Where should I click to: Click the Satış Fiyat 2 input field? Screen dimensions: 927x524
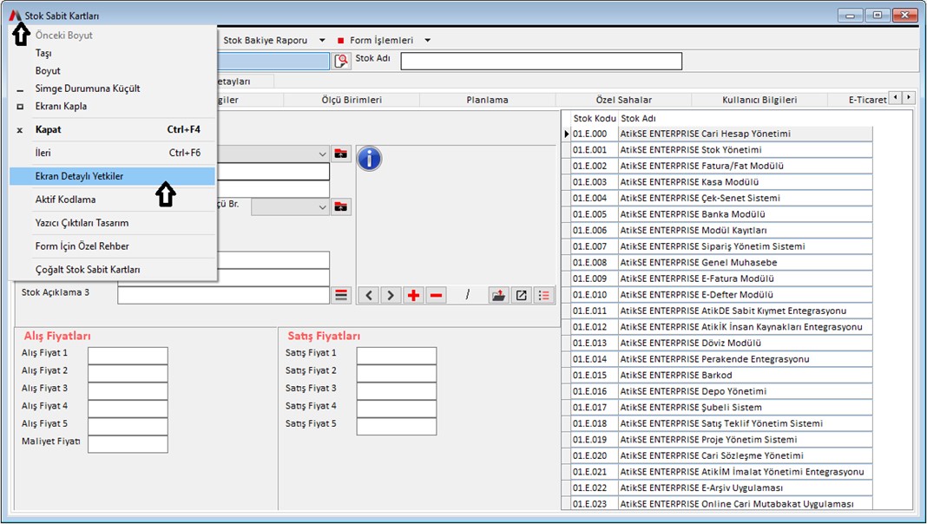tap(397, 373)
